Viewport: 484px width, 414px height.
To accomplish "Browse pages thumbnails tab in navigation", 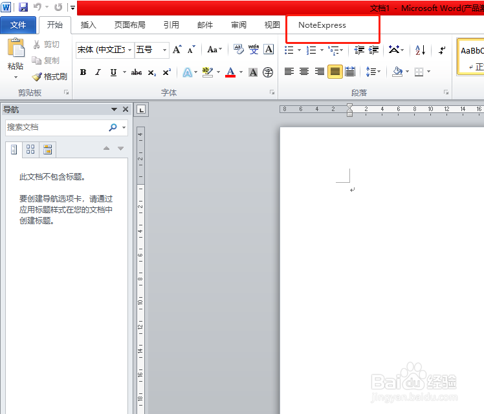I will [x=30, y=149].
